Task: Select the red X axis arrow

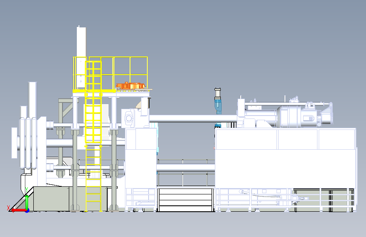Action: [18, 210]
